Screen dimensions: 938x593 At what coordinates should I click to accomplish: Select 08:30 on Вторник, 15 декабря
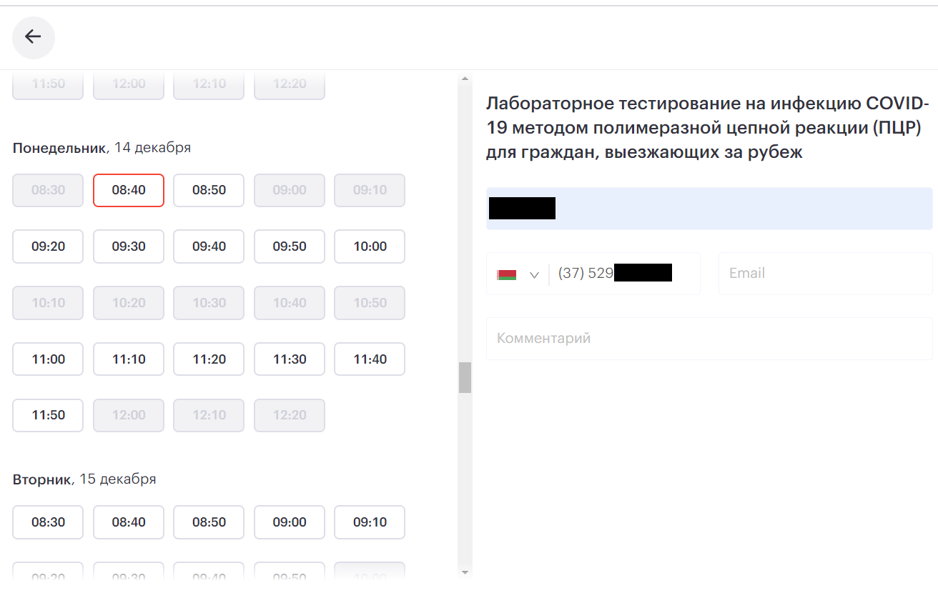click(47, 522)
